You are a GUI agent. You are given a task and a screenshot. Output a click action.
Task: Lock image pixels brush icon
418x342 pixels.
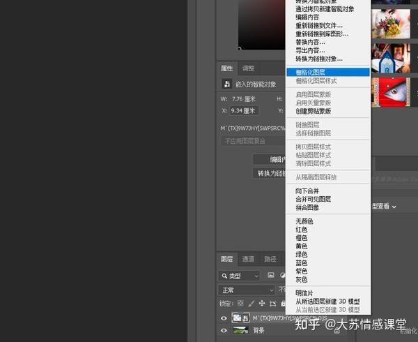(x=251, y=304)
